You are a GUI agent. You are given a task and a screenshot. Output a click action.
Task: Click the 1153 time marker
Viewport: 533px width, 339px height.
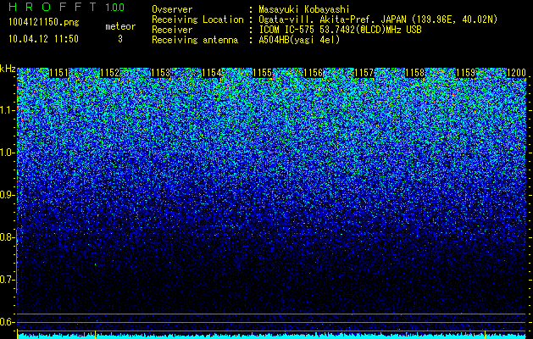coord(160,73)
